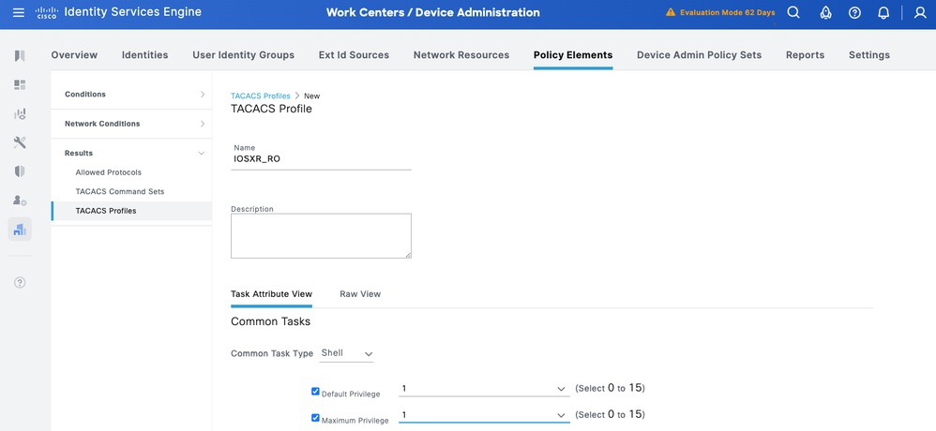Image resolution: width=936 pixels, height=431 pixels.
Task: Click the sidebar help question mark icon
Action: click(20, 283)
